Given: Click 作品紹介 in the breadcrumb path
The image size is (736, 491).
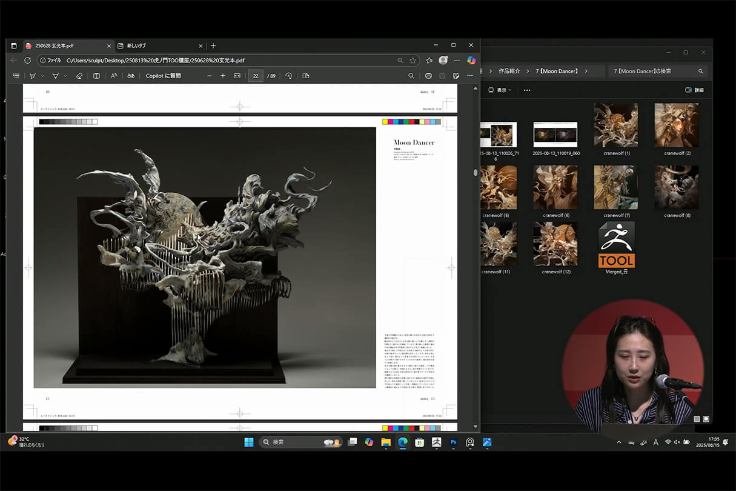Looking at the screenshot, I should click(509, 71).
